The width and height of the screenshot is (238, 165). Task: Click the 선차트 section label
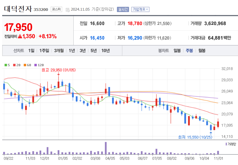point(19,51)
